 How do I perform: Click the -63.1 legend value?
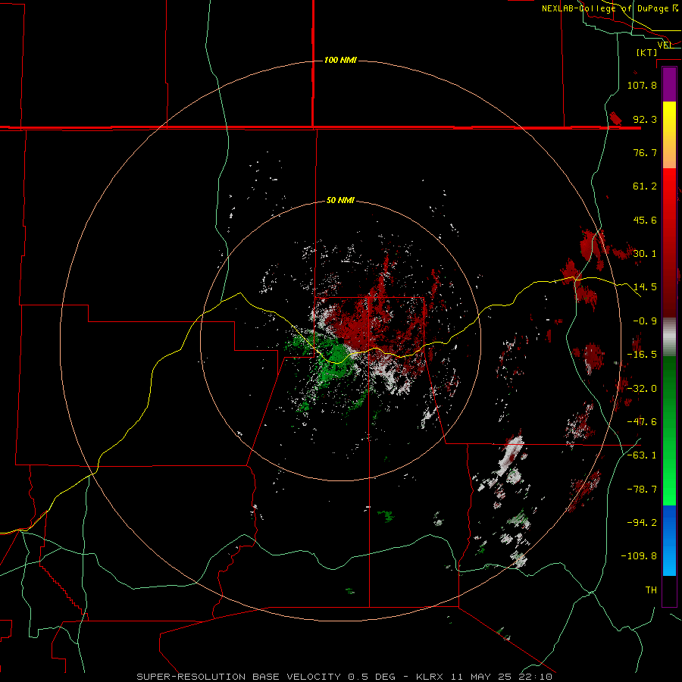pos(642,455)
